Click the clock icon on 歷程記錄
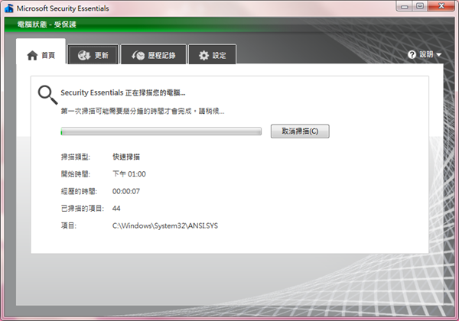Screen dimensions: 459x321 [138, 55]
